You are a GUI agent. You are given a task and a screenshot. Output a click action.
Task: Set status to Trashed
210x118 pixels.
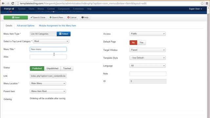67,69
